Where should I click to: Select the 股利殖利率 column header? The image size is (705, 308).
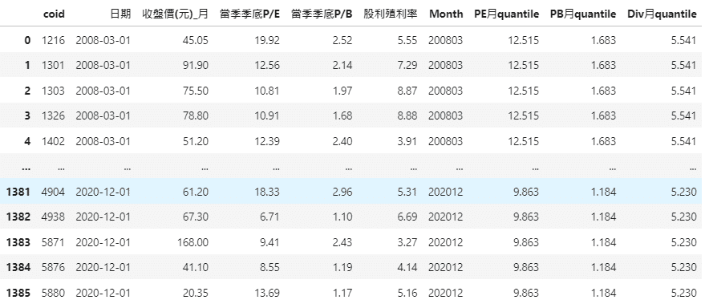click(x=390, y=14)
